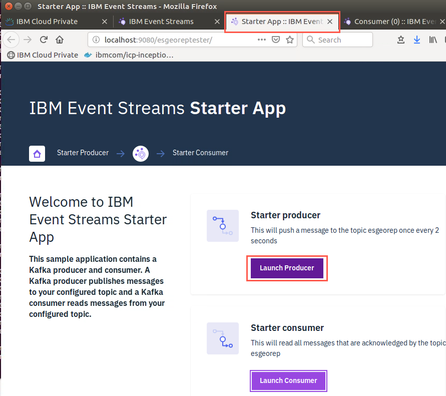Click the Event Streams circular logo icon
The width and height of the screenshot is (446, 396).
[x=141, y=154]
